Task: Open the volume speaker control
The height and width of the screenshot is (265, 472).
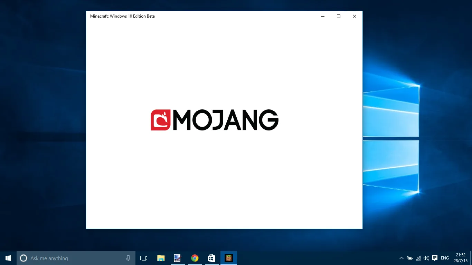Action: pyautogui.click(x=426, y=258)
